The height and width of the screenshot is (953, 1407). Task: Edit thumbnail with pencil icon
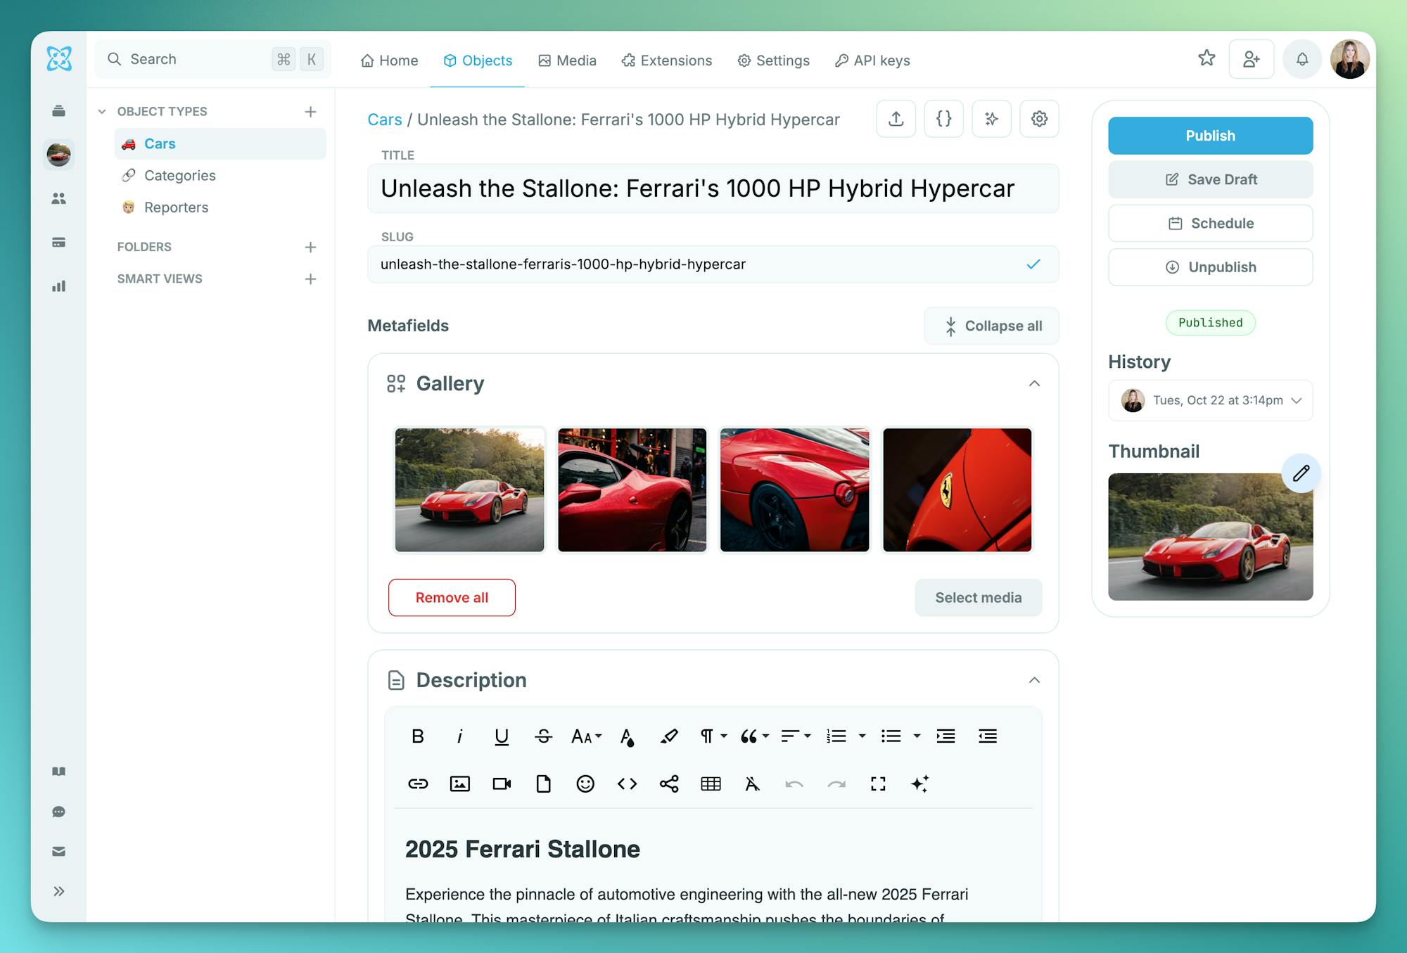pos(1301,473)
